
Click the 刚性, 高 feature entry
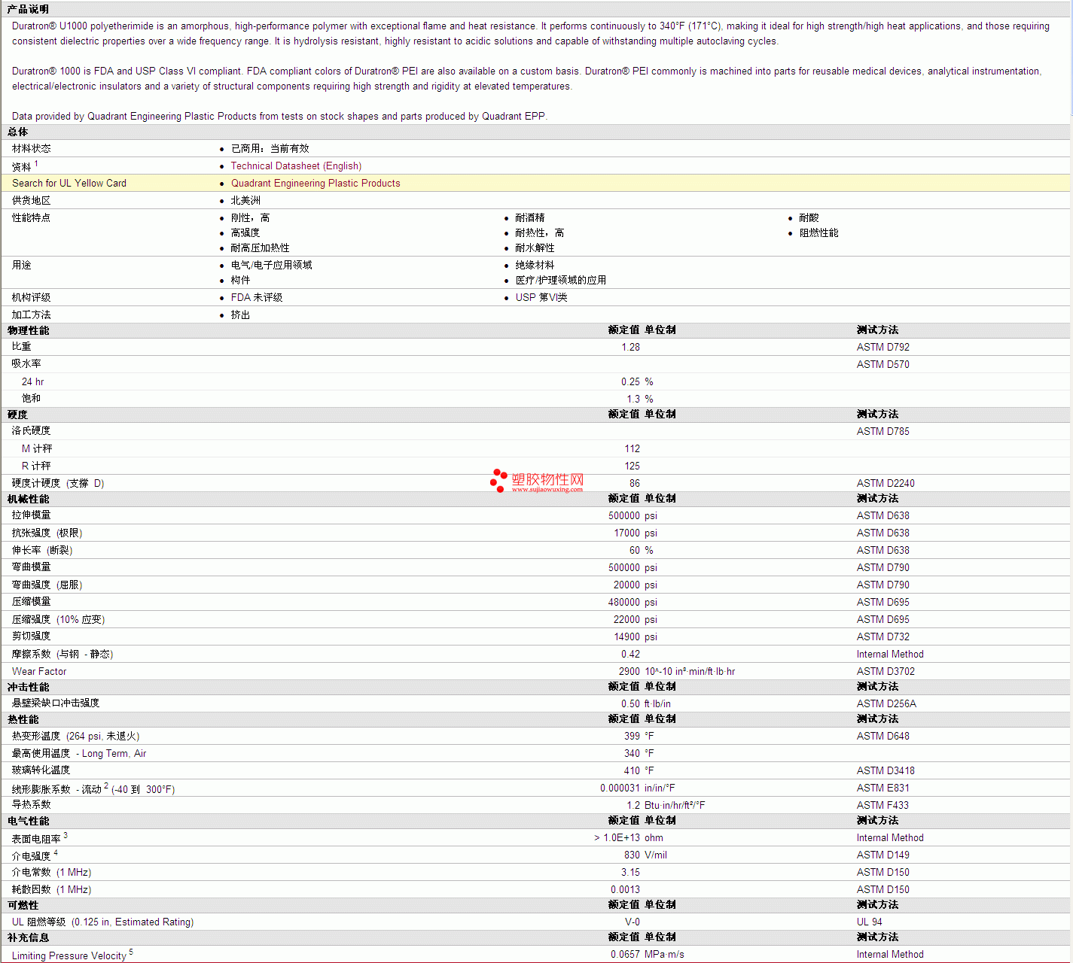click(250, 218)
